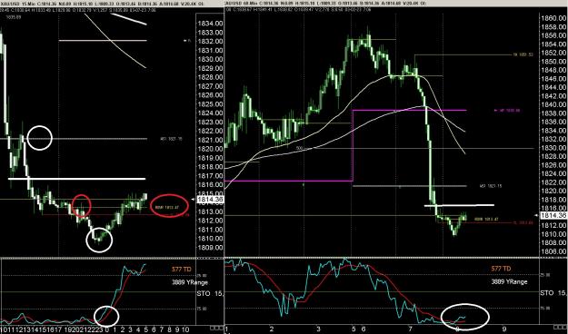Select the XAU/USD 60 Min chart title bar
The height and width of the screenshot is (334, 568).
(396, 4)
